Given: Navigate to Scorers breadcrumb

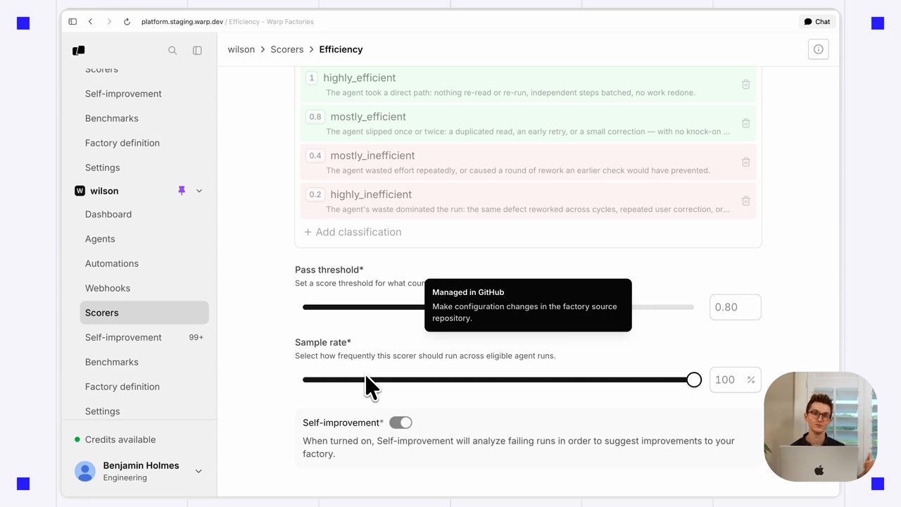Looking at the screenshot, I should click(287, 49).
